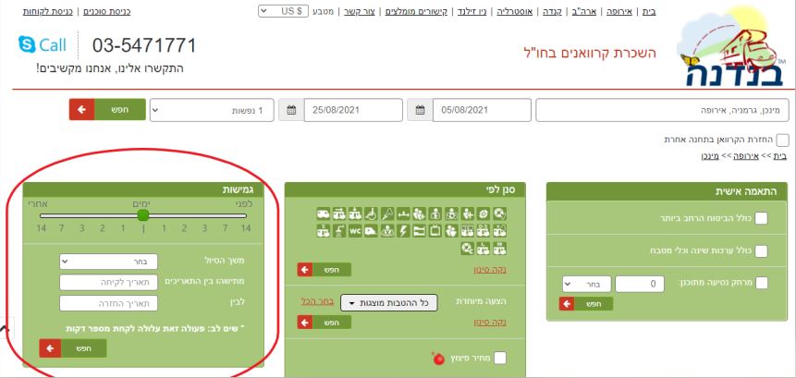This screenshot has height=378, width=796.
Task: Click main 'חפש' button beside passengers dropdown
Action: tap(107, 110)
